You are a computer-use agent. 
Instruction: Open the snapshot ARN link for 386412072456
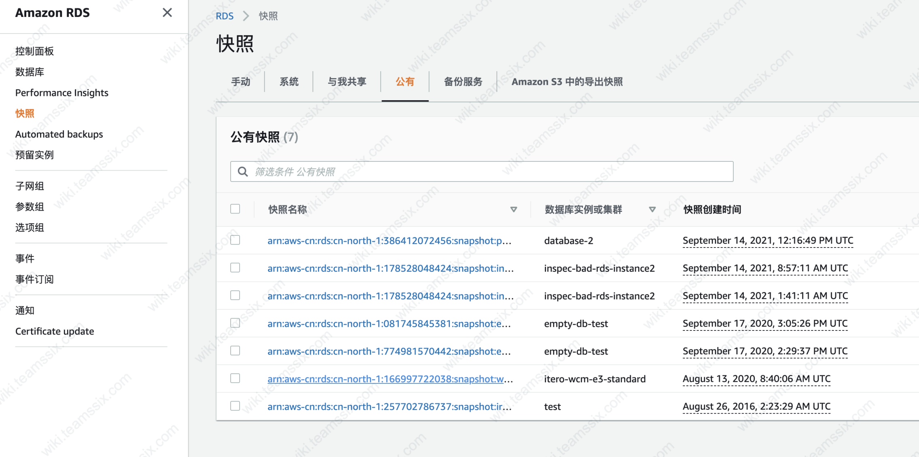pyautogui.click(x=389, y=241)
